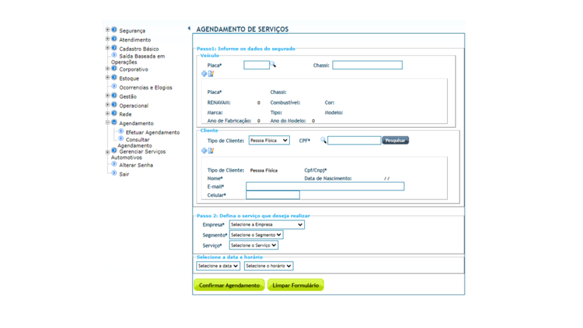The width and height of the screenshot is (583, 328).
Task: Click Limpar Formulário button
Action: 295,285
